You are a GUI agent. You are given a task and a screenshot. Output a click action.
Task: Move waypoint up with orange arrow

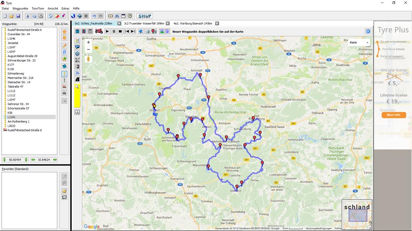pos(64,32)
